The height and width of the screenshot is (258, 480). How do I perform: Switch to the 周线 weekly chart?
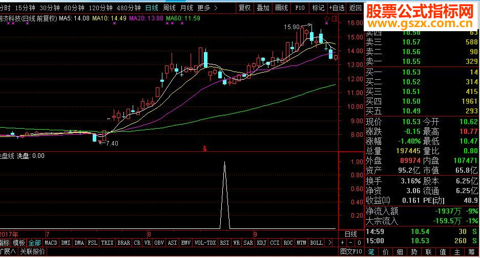tap(169, 8)
